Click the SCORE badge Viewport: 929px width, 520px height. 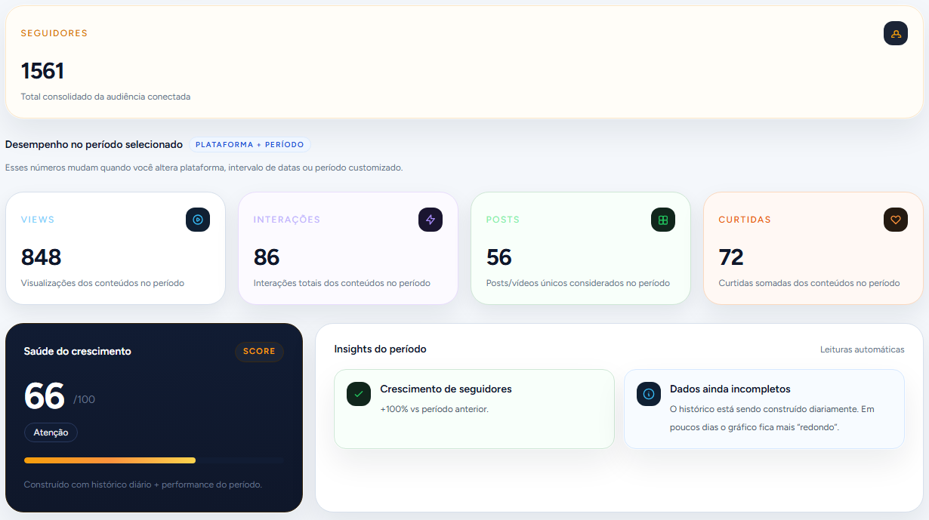point(259,352)
